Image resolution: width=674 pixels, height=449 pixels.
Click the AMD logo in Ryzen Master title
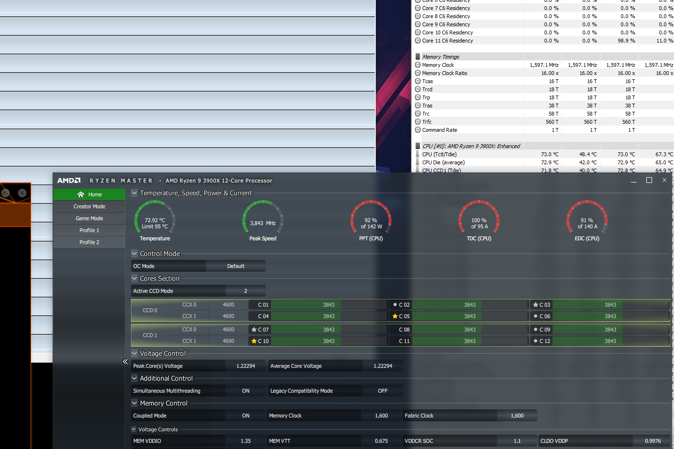(69, 181)
